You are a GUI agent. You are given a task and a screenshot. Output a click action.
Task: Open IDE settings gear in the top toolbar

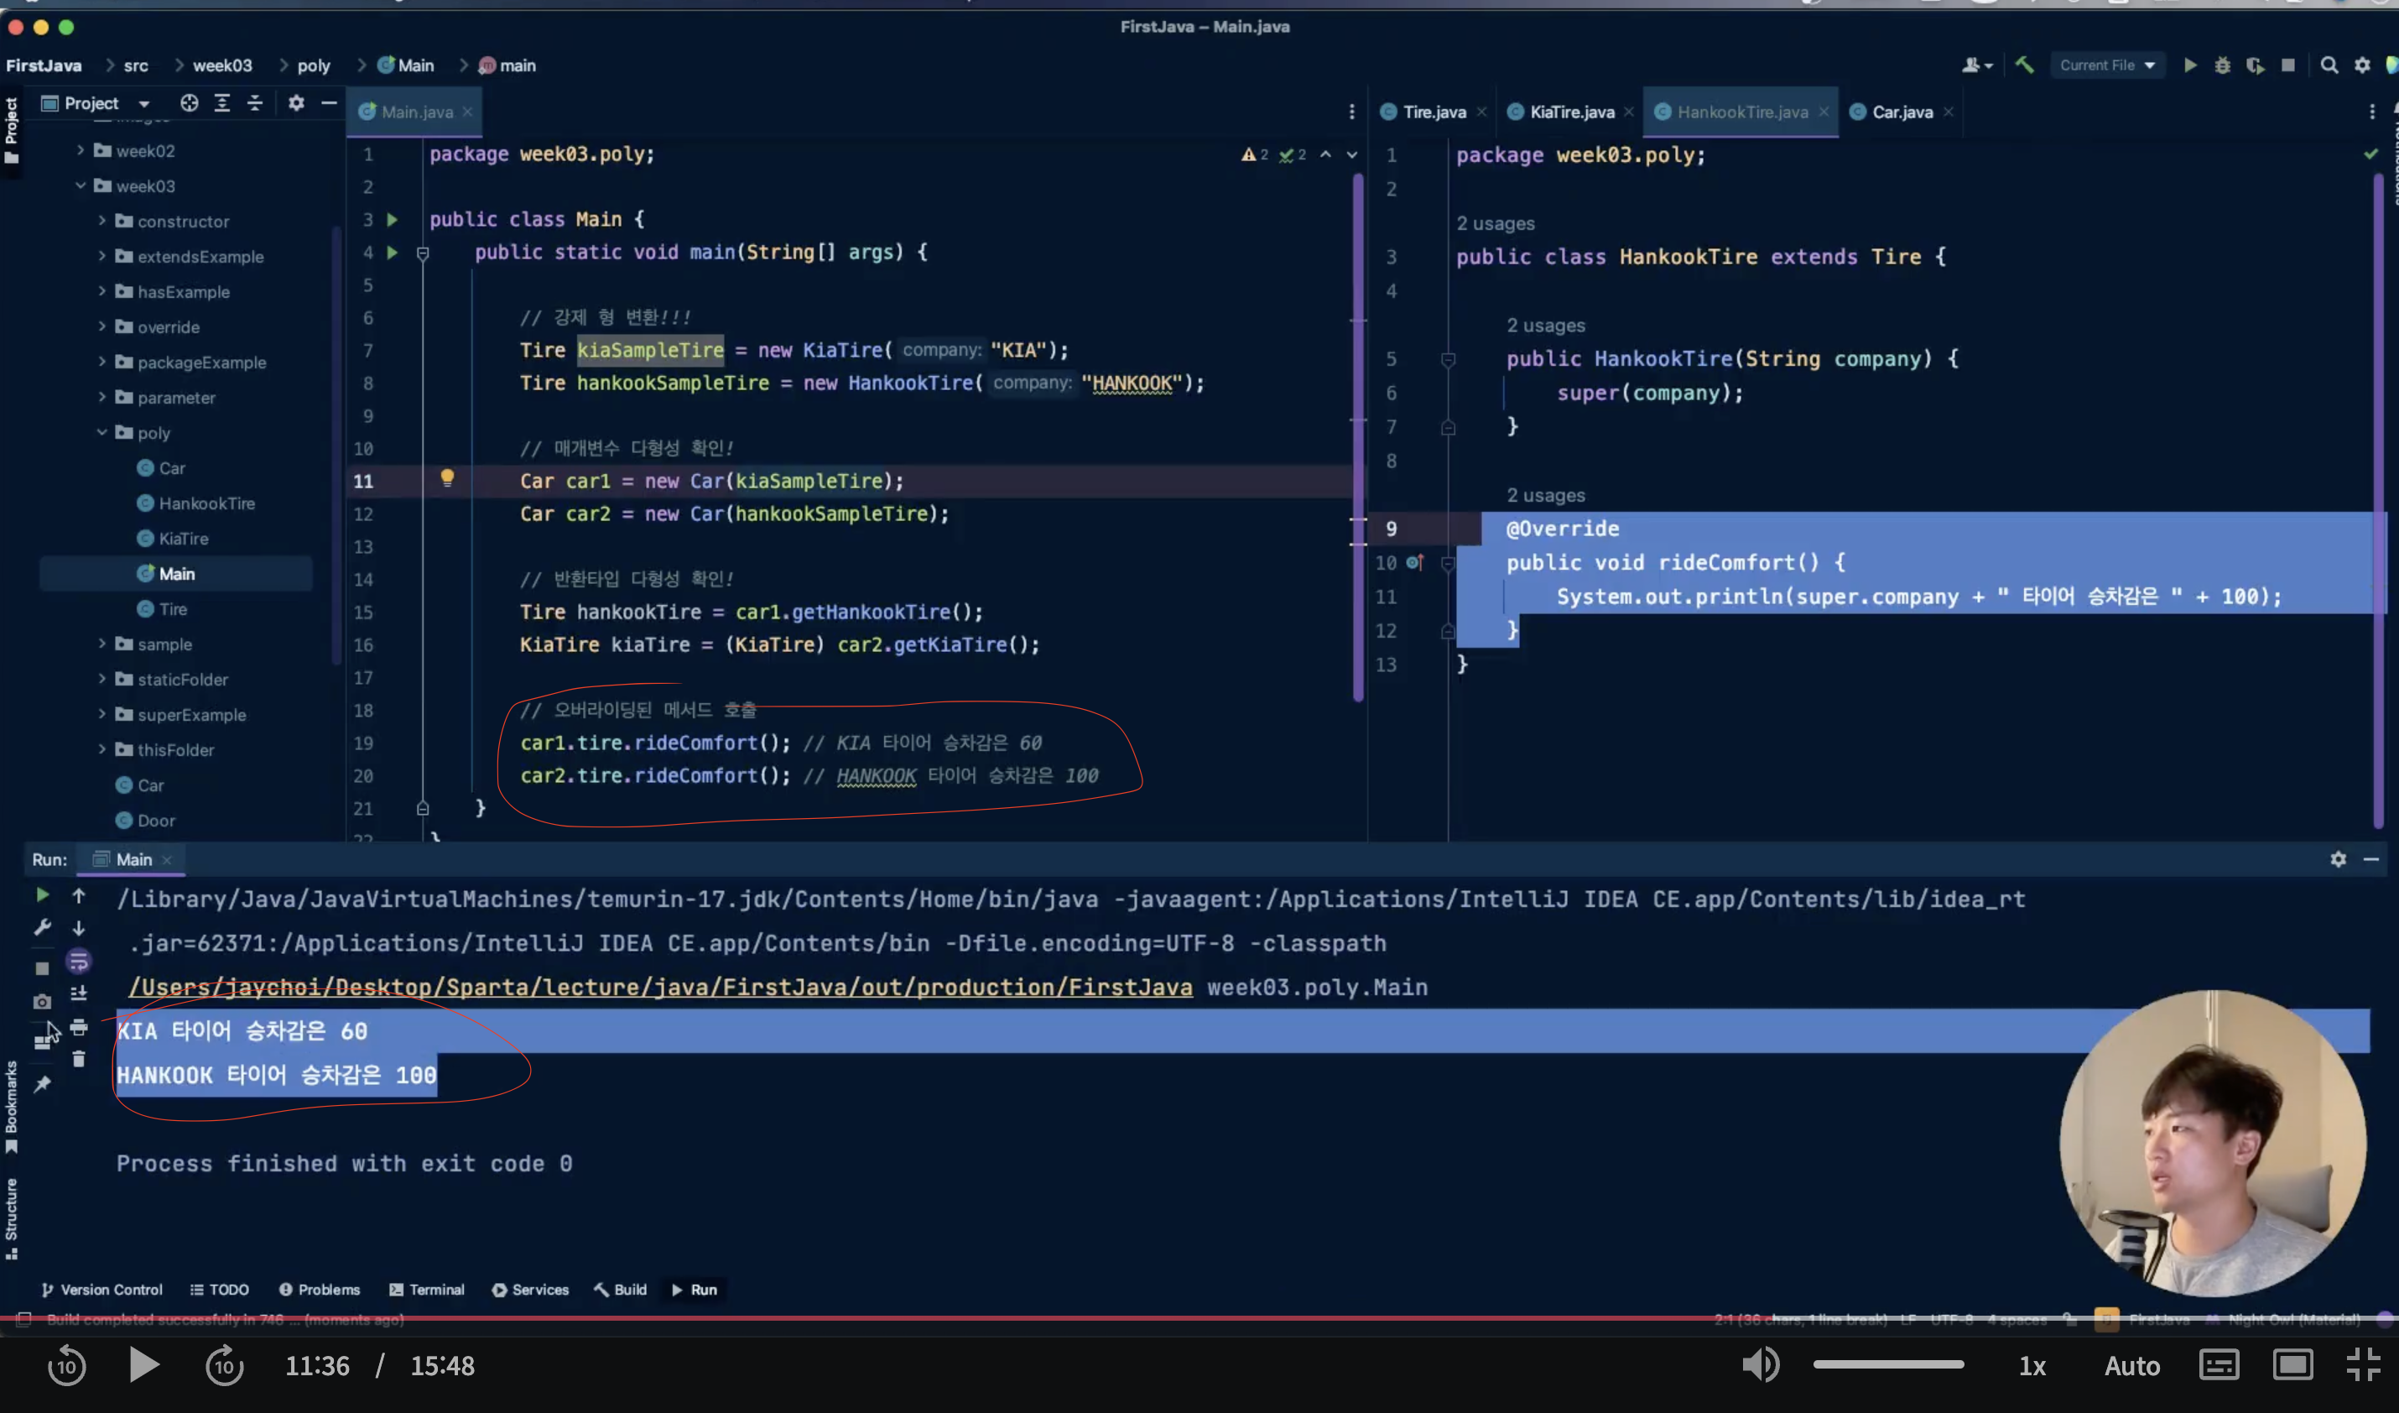pos(2362,65)
